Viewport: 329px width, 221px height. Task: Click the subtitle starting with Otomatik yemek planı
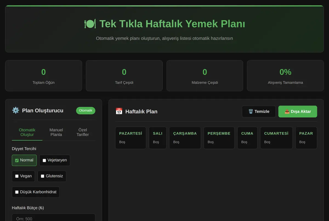(164, 38)
